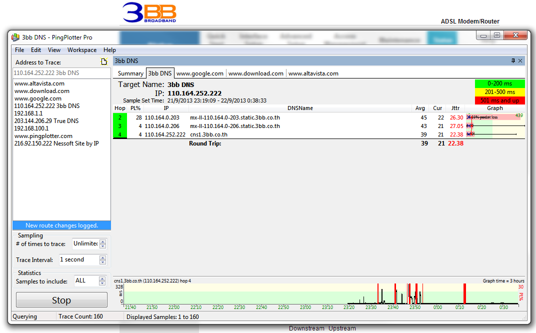Image resolution: width=536 pixels, height=333 pixels.
Task: Select 216.92.150.222 Nessoft Site by IP
Action: pos(56,143)
